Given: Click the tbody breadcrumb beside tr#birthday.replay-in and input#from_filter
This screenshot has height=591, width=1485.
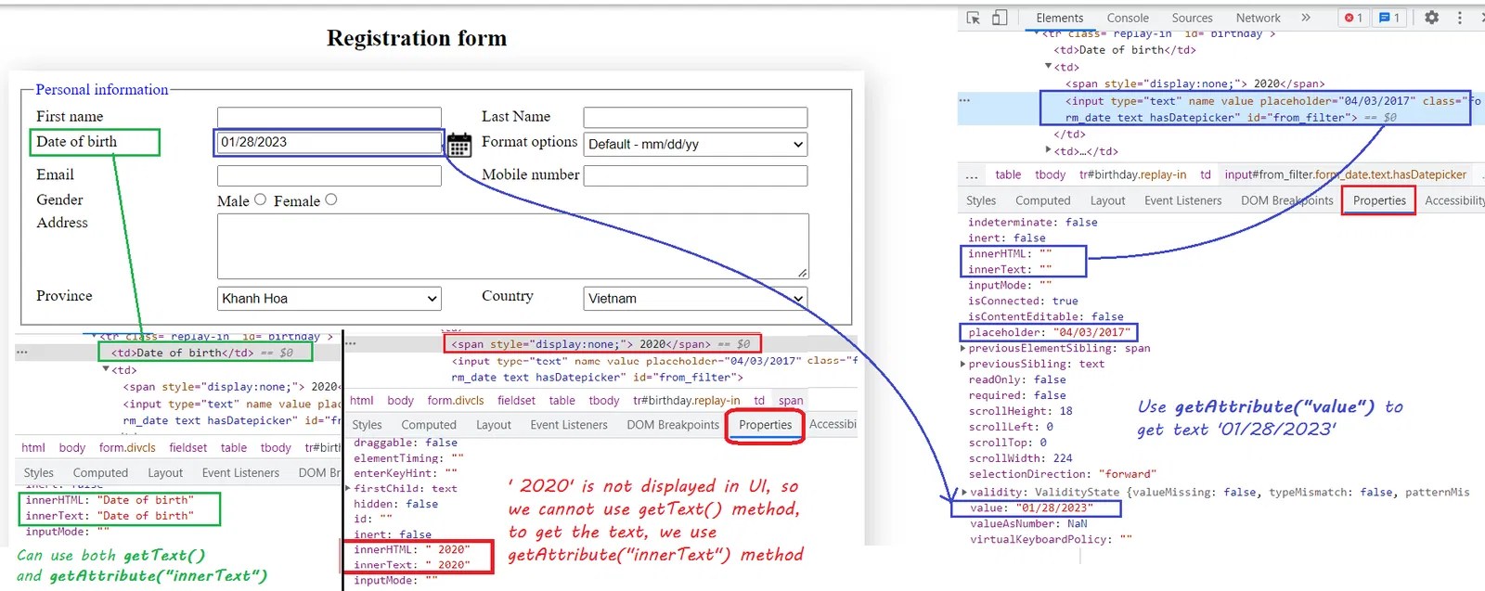Looking at the screenshot, I should [1050, 174].
